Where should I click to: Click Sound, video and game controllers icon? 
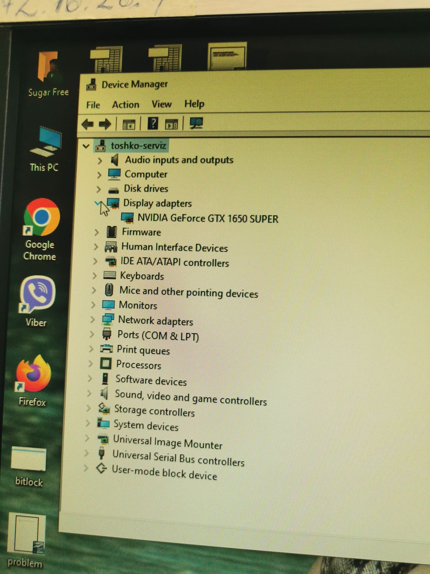coord(104,393)
